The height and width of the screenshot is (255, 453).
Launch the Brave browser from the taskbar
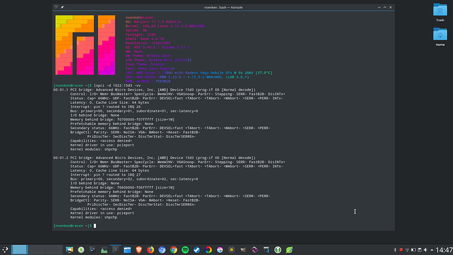(x=139, y=250)
